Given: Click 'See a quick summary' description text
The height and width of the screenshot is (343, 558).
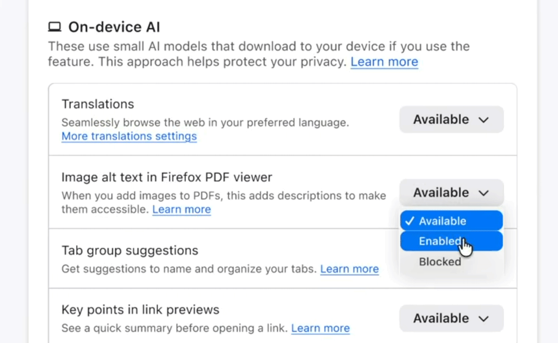Looking at the screenshot, I should pos(174,328).
